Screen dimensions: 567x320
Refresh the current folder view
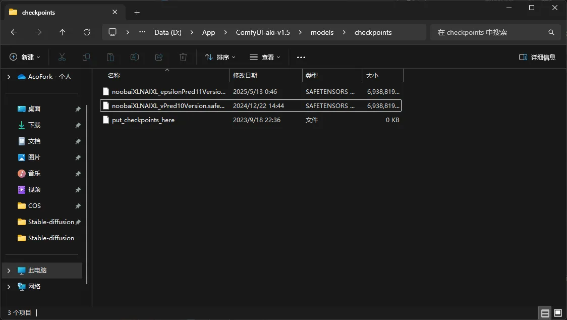pos(87,32)
